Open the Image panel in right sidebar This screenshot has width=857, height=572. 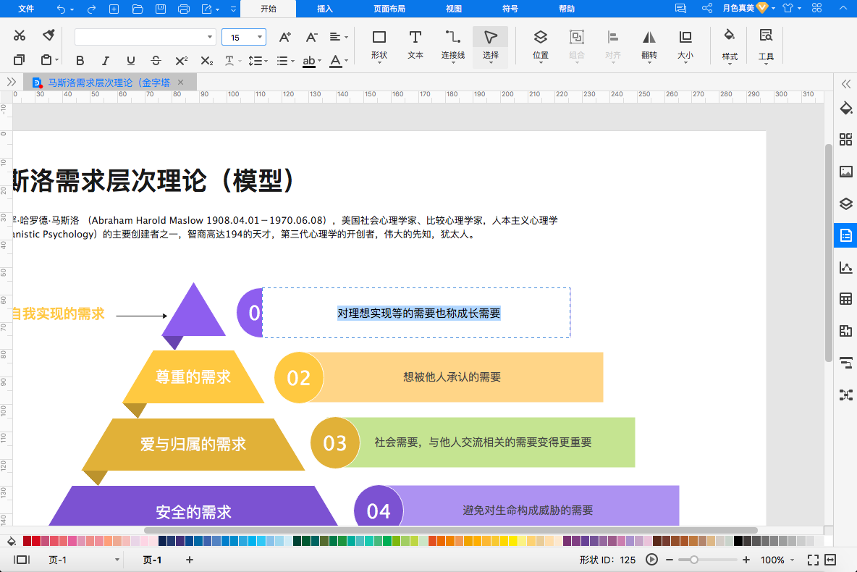[845, 172]
